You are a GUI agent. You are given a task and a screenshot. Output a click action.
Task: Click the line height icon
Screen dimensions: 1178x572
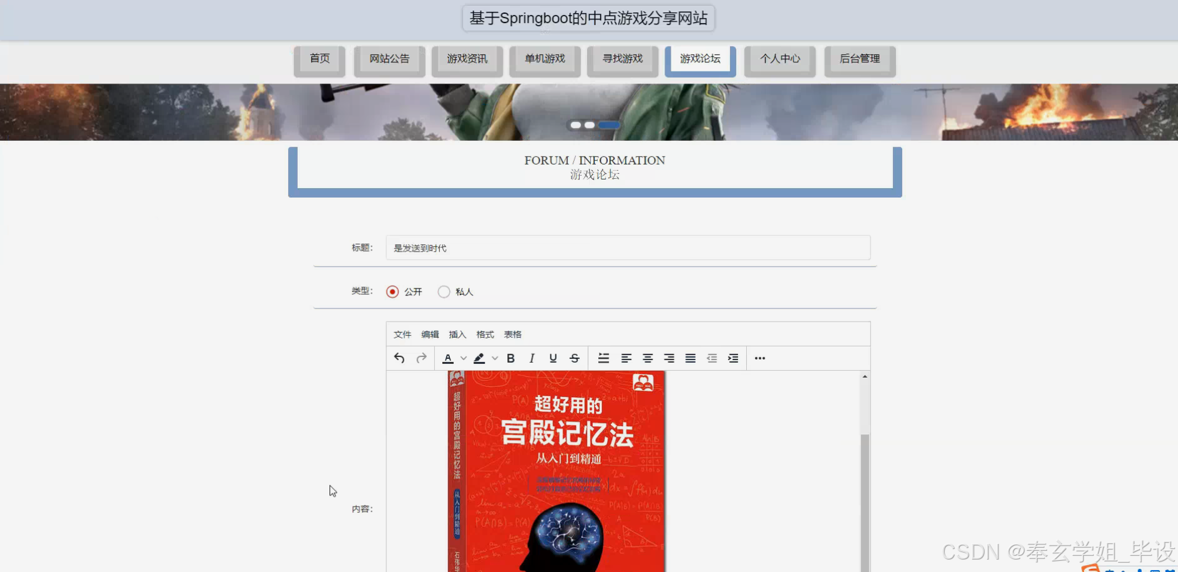coord(603,358)
